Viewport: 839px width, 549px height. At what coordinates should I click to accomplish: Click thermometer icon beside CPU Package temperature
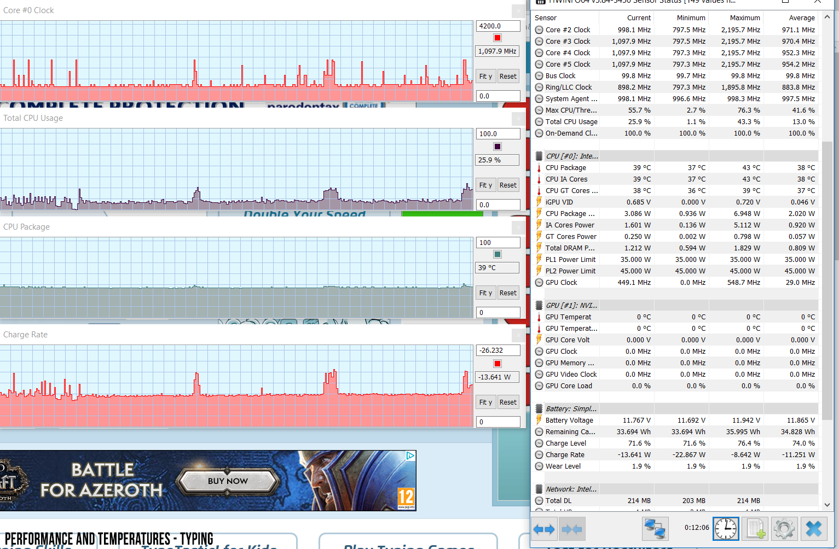[539, 167]
